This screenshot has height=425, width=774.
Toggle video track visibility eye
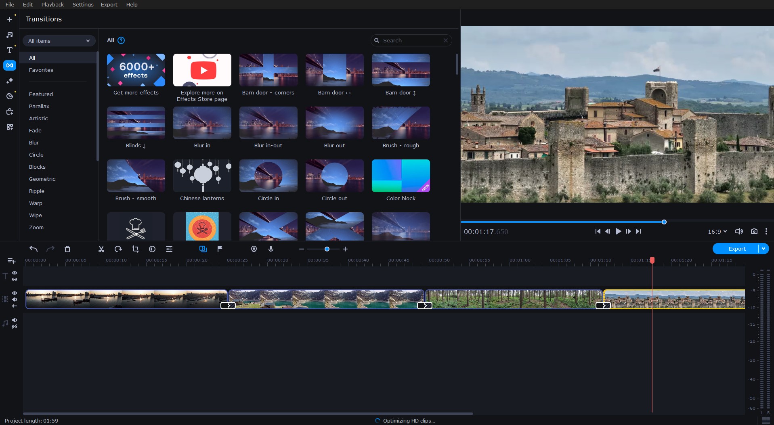point(15,293)
